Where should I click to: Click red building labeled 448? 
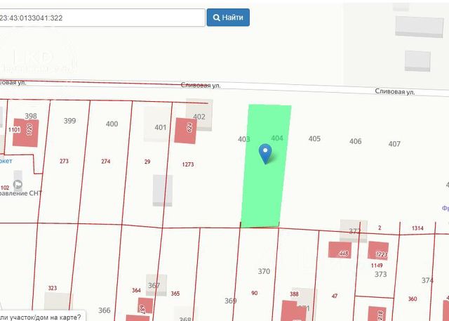(340, 250)
